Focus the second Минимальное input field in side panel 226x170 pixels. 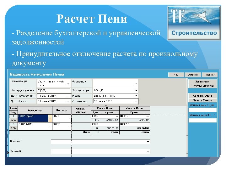(x=202, y=120)
